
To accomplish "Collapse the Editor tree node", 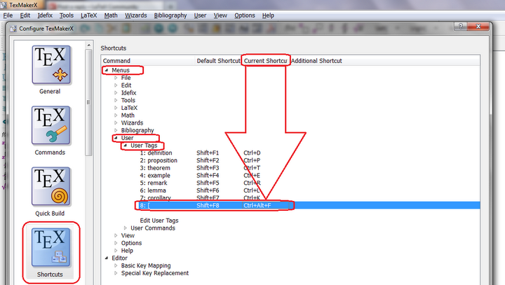I will tap(107, 258).
